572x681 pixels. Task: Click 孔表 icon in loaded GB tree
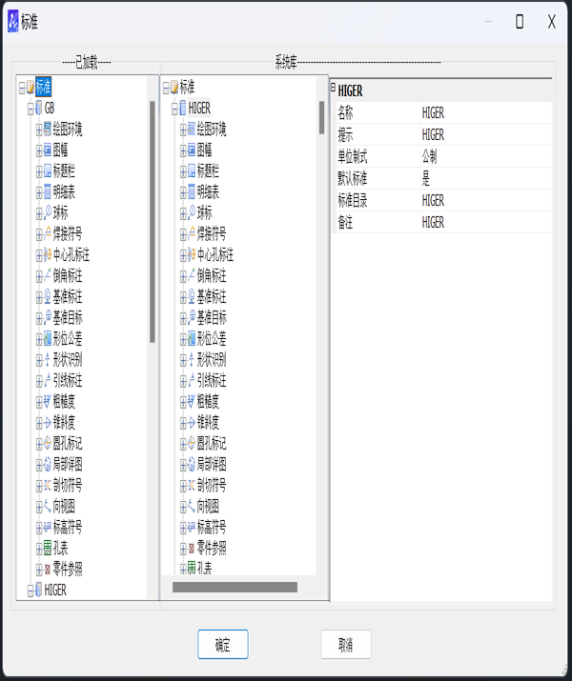tap(48, 548)
